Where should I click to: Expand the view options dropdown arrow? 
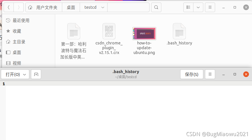click(x=198, y=7)
